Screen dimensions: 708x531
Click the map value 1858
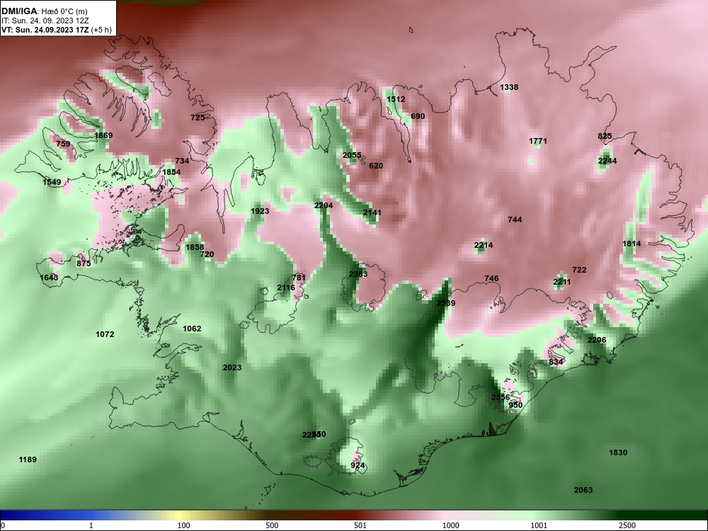[x=195, y=247]
